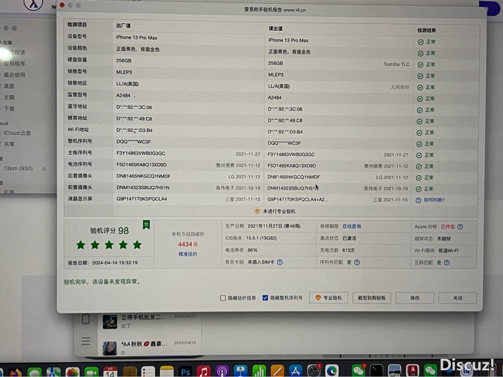Click 已开启 Apple ID lock status
Image resolution: width=503 pixels, height=377 pixels.
(448, 226)
